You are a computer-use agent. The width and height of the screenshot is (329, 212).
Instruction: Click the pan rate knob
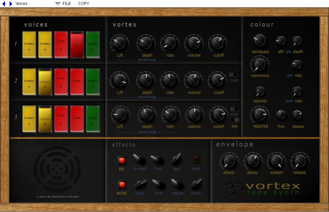(x=297, y=91)
